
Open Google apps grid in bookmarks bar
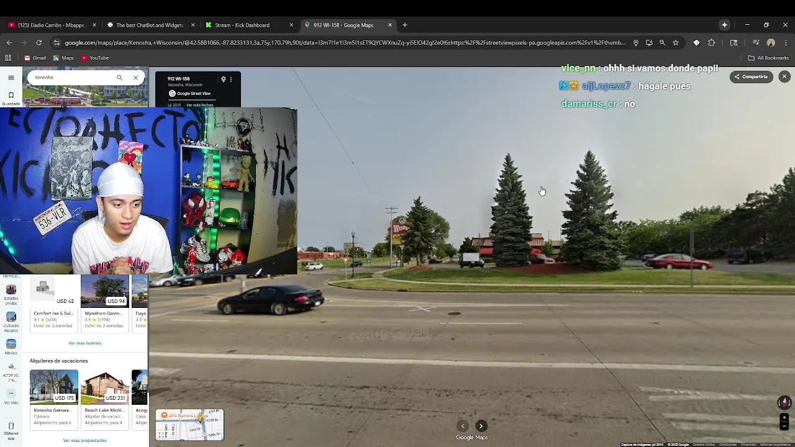[8, 58]
